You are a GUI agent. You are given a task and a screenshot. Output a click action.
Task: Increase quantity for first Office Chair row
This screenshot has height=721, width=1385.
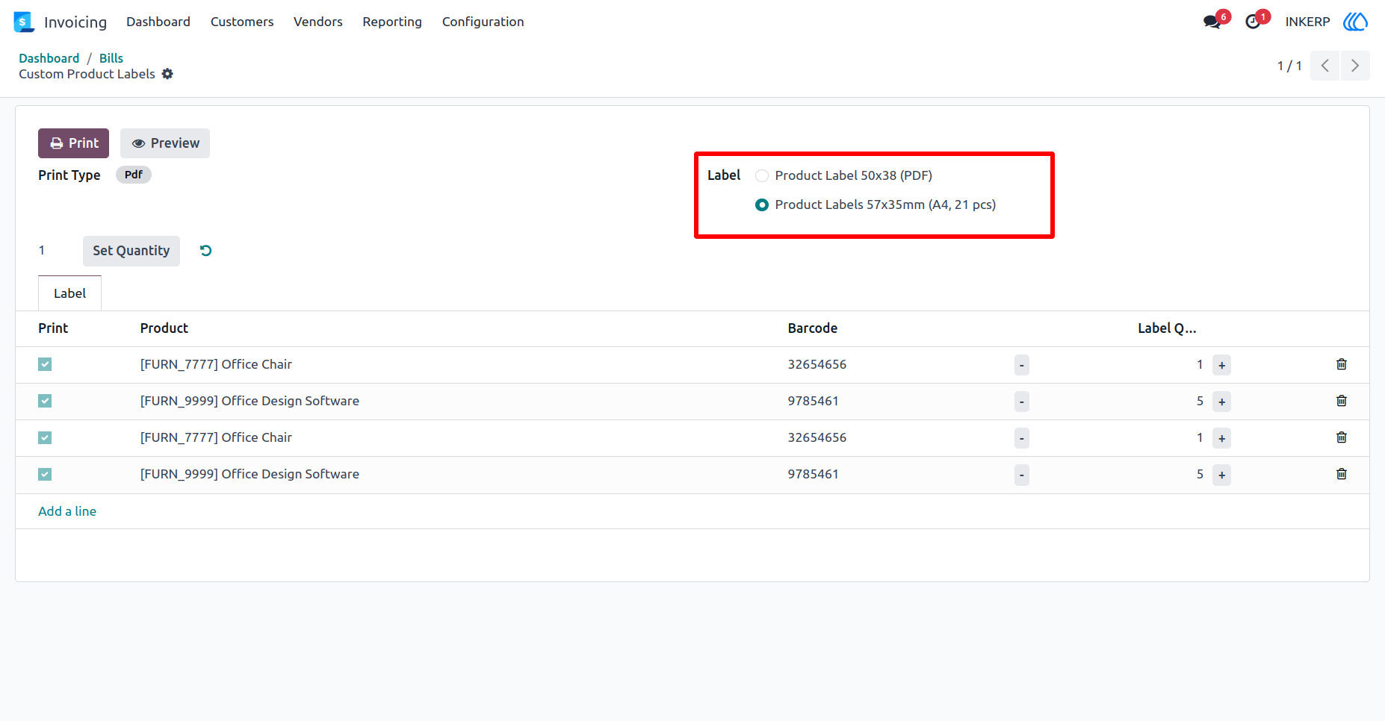(1221, 365)
